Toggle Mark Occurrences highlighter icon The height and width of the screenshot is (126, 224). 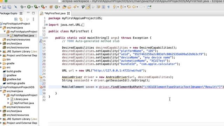click(x=88, y=7)
